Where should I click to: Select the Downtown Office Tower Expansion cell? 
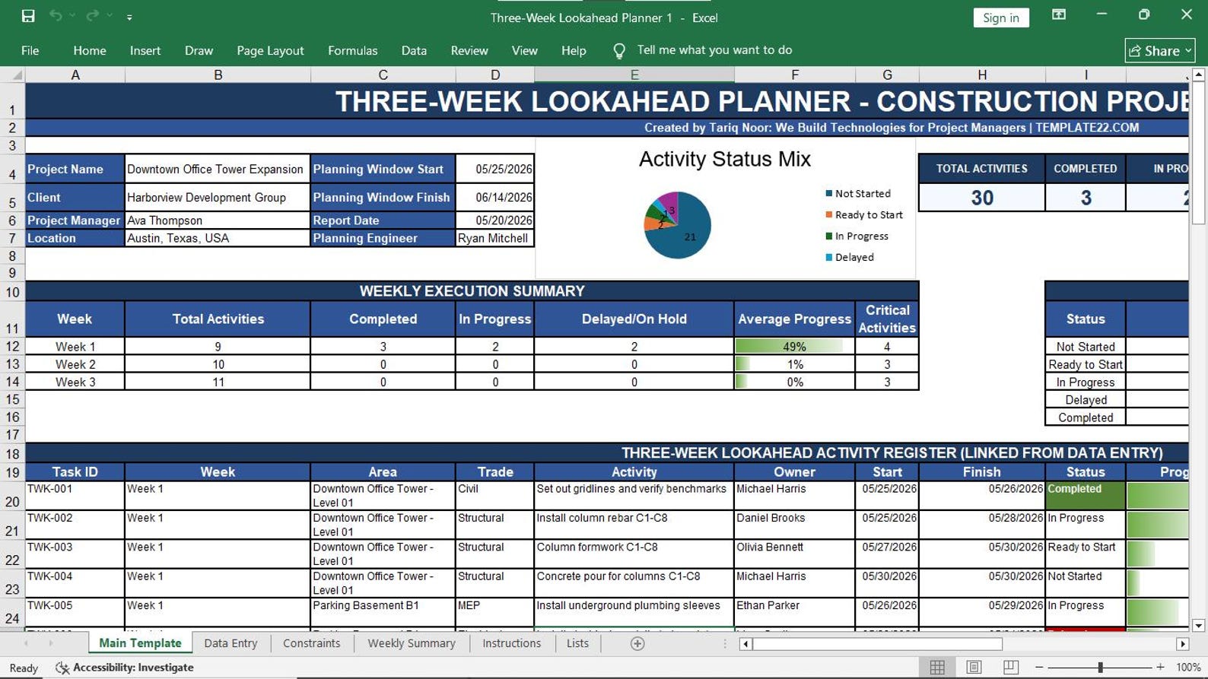point(218,169)
